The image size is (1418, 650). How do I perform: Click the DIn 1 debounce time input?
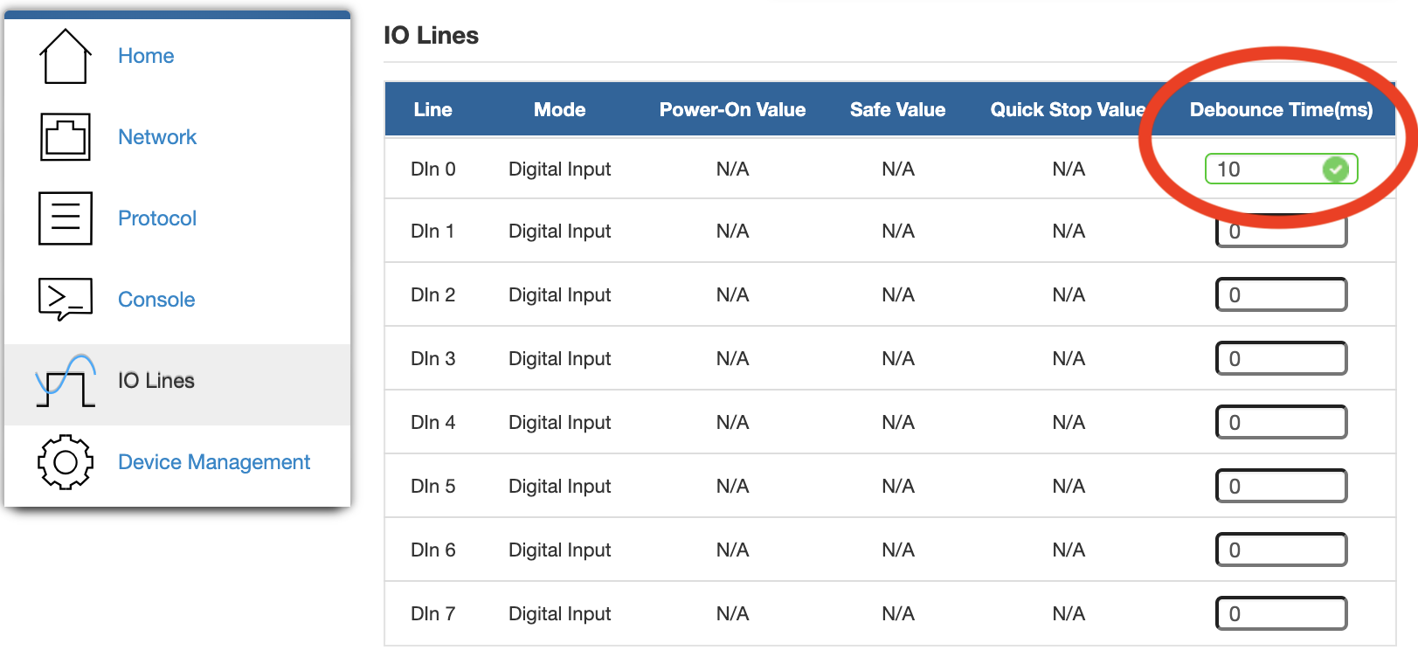[x=1281, y=231]
